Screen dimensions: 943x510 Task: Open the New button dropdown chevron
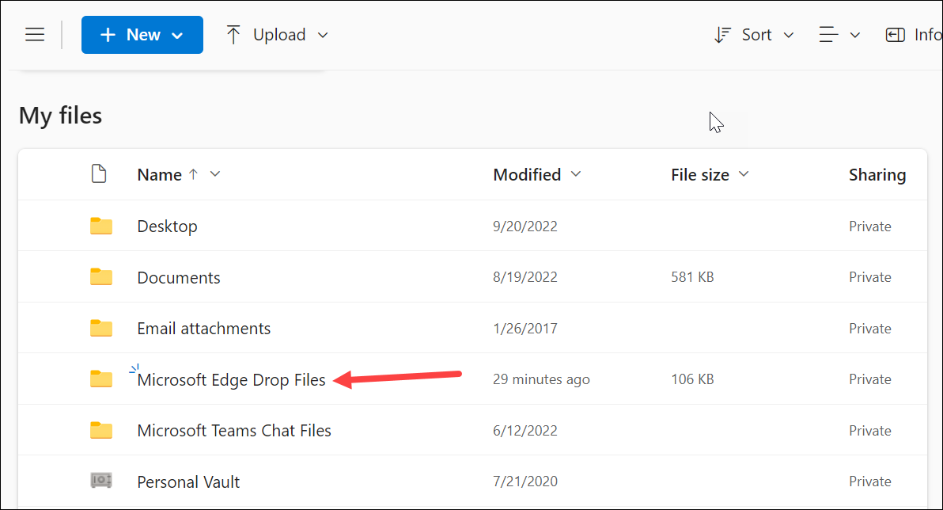[x=176, y=34]
